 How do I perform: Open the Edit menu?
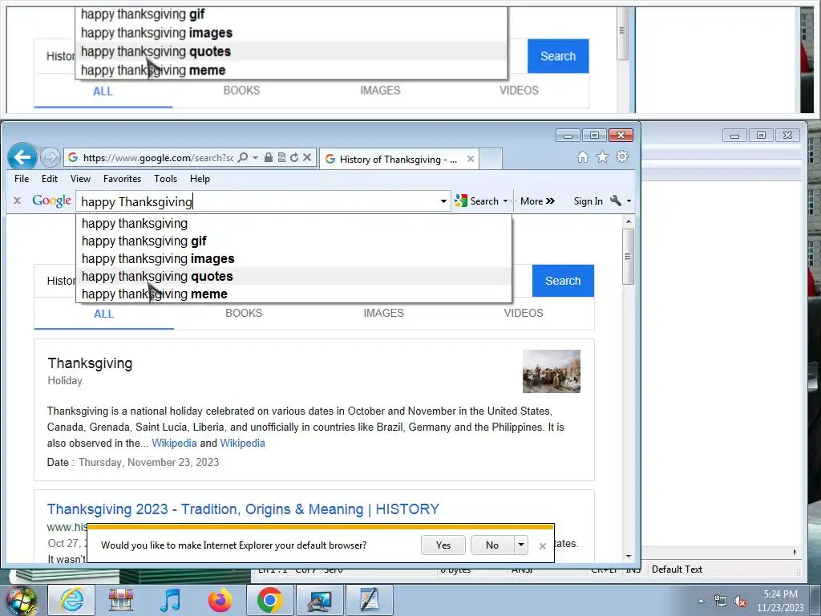[49, 179]
